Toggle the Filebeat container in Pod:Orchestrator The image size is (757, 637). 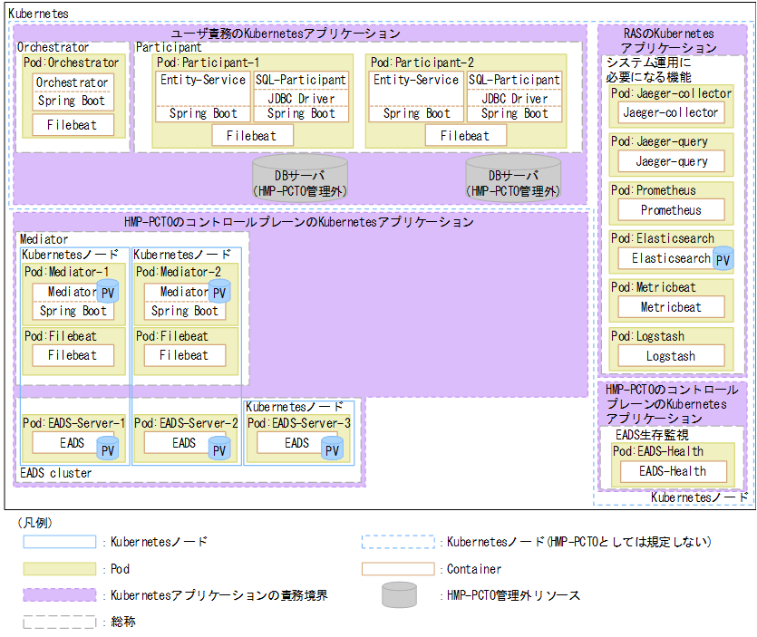click(72, 125)
